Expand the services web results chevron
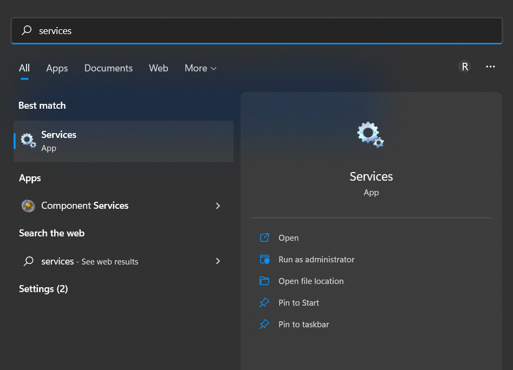Viewport: 513px width, 370px height. (x=218, y=261)
